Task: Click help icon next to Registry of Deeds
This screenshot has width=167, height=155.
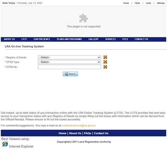Action: 105,57
